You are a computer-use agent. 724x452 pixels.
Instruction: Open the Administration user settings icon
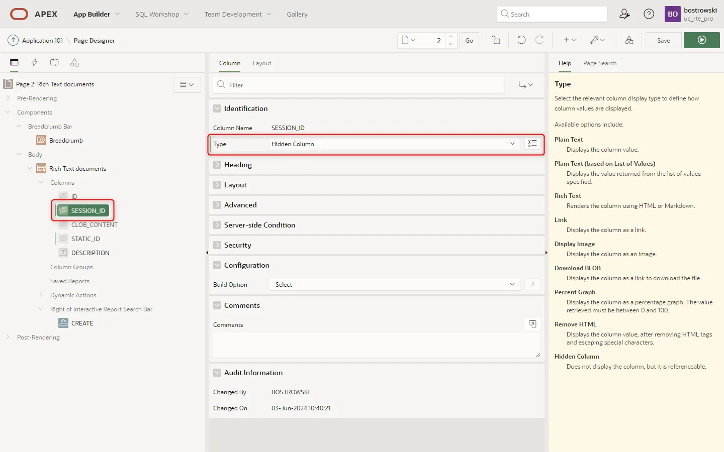624,14
